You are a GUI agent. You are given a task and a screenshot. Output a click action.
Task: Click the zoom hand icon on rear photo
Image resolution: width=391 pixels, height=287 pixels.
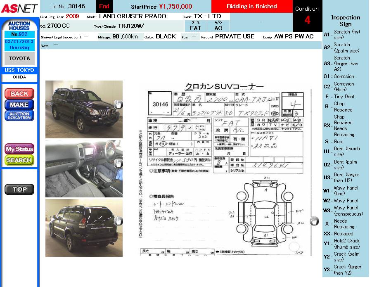click(118, 221)
